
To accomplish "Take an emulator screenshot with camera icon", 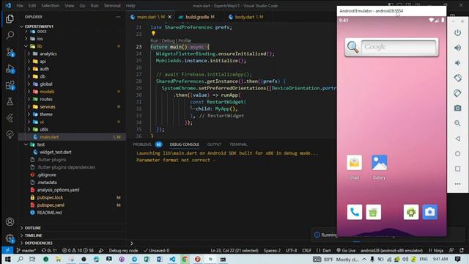I will point(457,108).
